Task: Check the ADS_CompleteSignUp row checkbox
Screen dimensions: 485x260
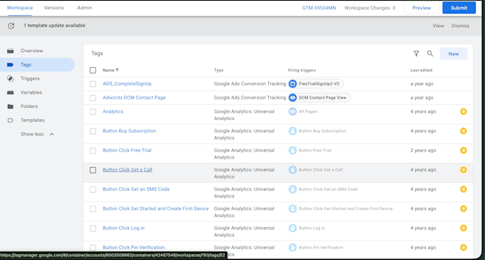Action: (93, 84)
